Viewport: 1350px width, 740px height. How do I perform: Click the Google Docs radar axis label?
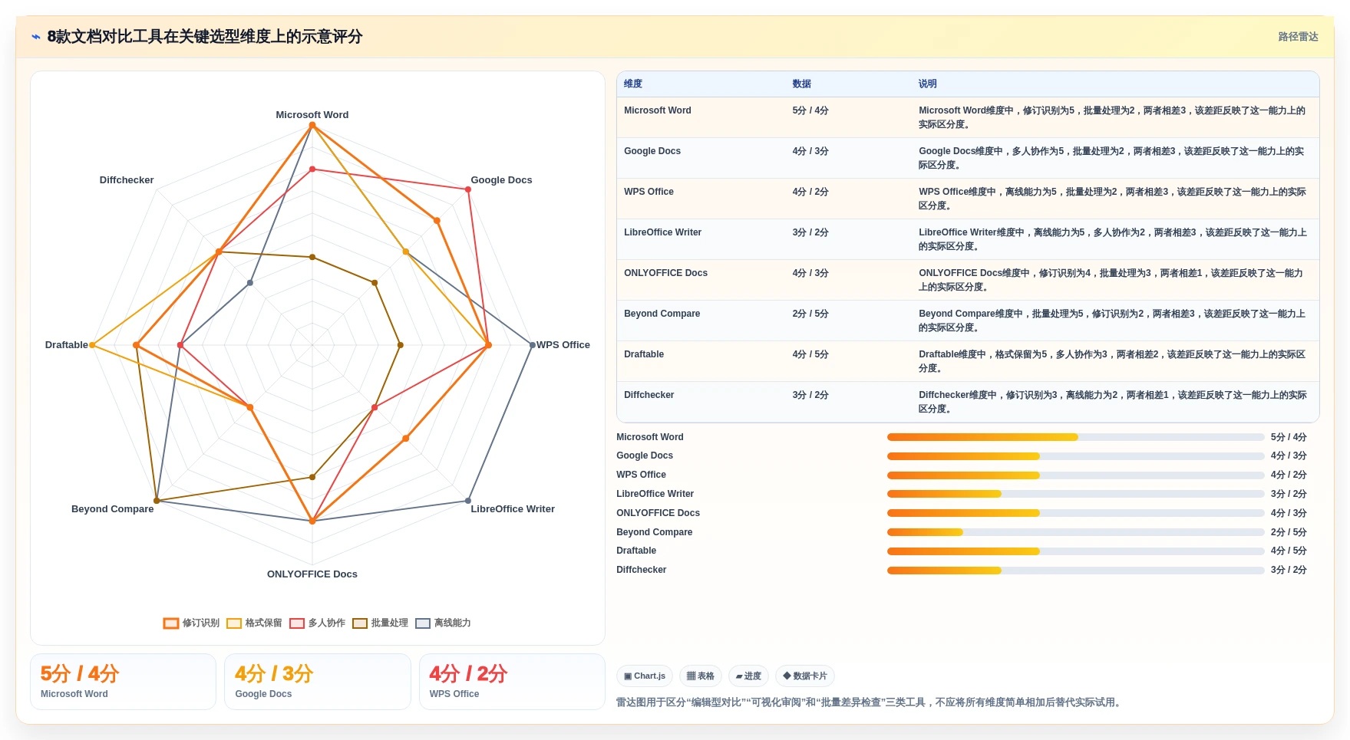[x=501, y=180]
